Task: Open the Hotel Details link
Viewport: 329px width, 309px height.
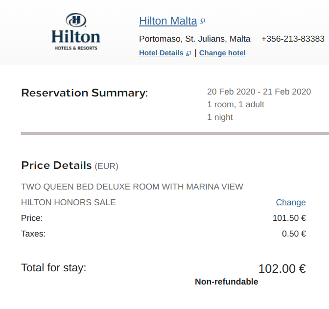Action: point(161,53)
